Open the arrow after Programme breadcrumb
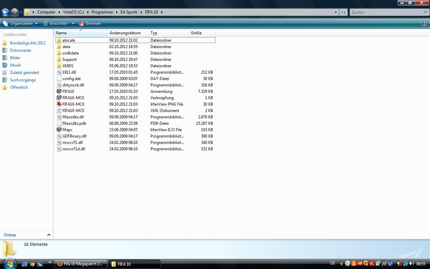Viewport: 430px width, 269px height. [117, 12]
